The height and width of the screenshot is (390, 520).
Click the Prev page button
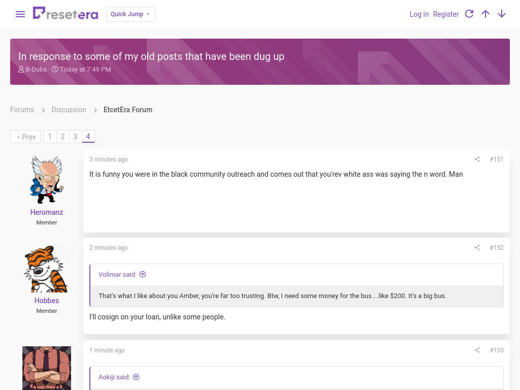[25, 137]
